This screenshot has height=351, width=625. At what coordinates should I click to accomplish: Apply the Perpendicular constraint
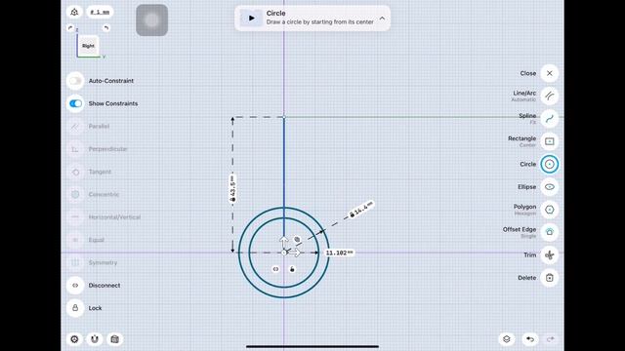[75, 149]
